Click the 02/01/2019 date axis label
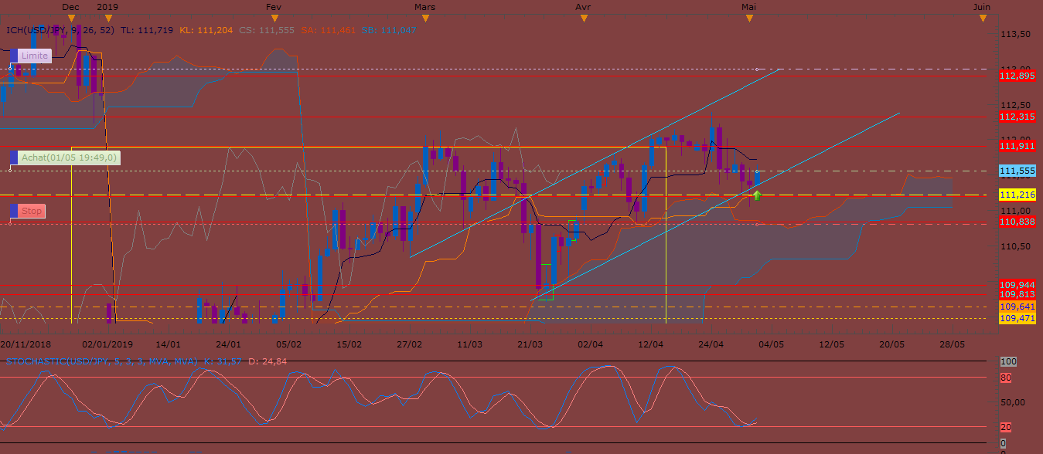 [107, 344]
